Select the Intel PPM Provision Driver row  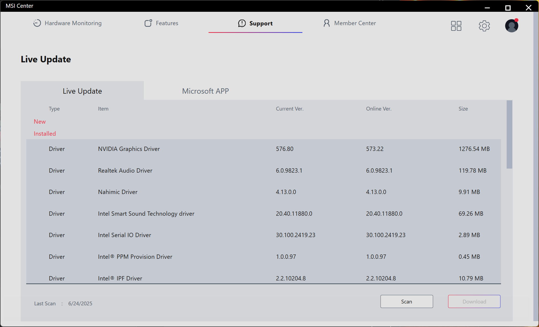point(263,257)
